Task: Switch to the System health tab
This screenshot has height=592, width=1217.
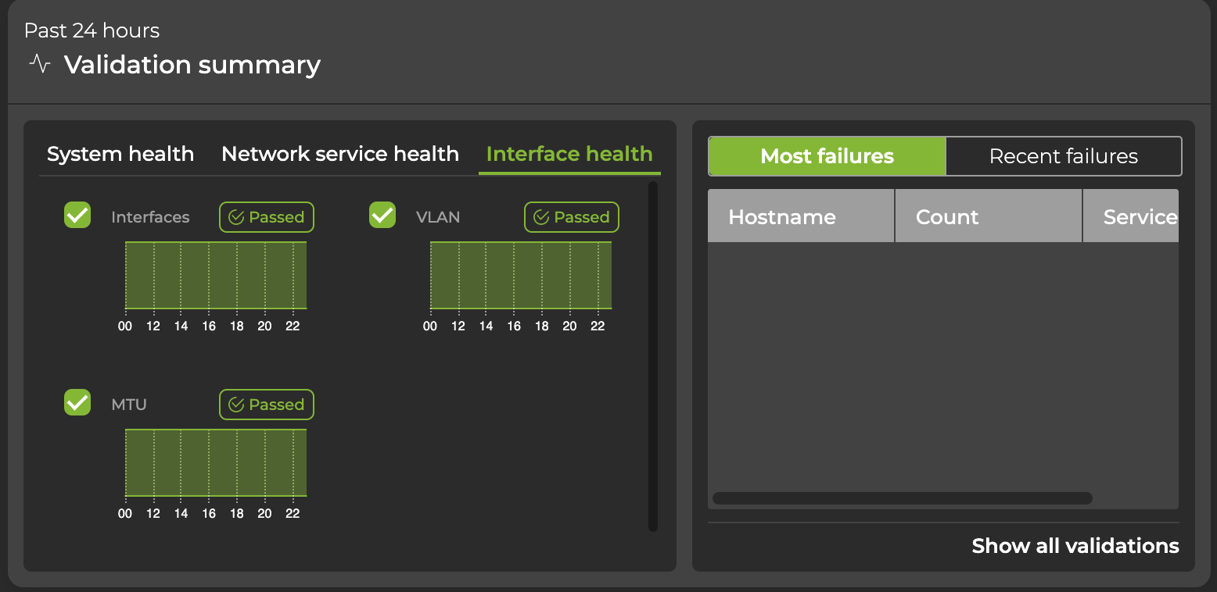Action: pos(120,154)
